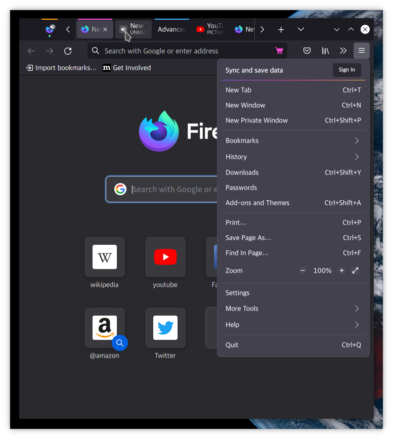Open the Pocket save icon
This screenshot has width=393, height=439.
pos(307,51)
